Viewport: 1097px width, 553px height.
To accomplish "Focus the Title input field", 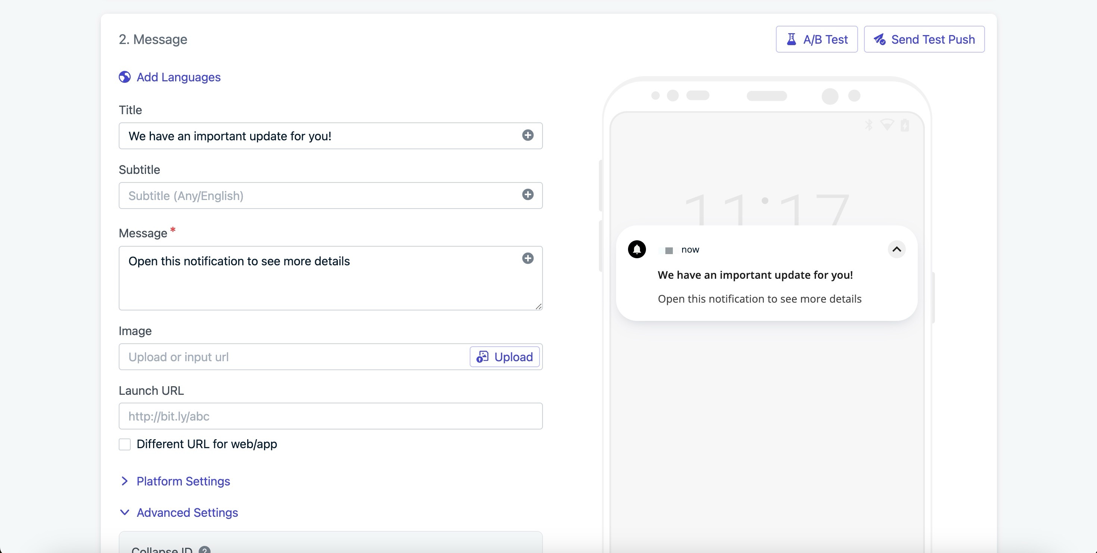I will 330,136.
